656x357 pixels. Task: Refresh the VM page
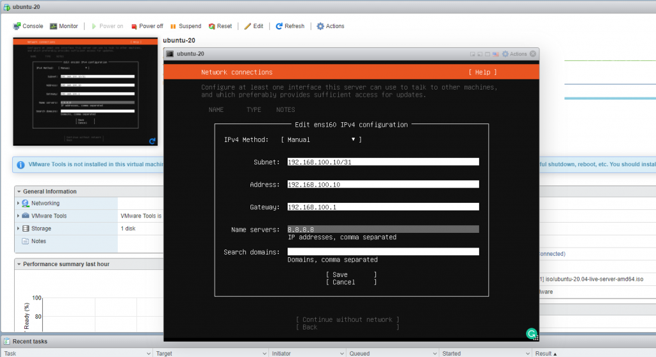pos(290,26)
